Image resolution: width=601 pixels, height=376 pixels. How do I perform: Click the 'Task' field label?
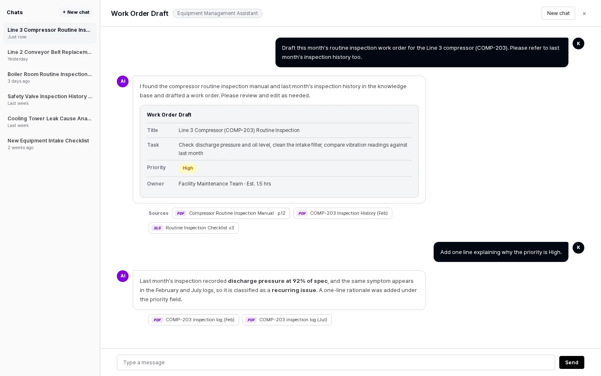point(153,145)
